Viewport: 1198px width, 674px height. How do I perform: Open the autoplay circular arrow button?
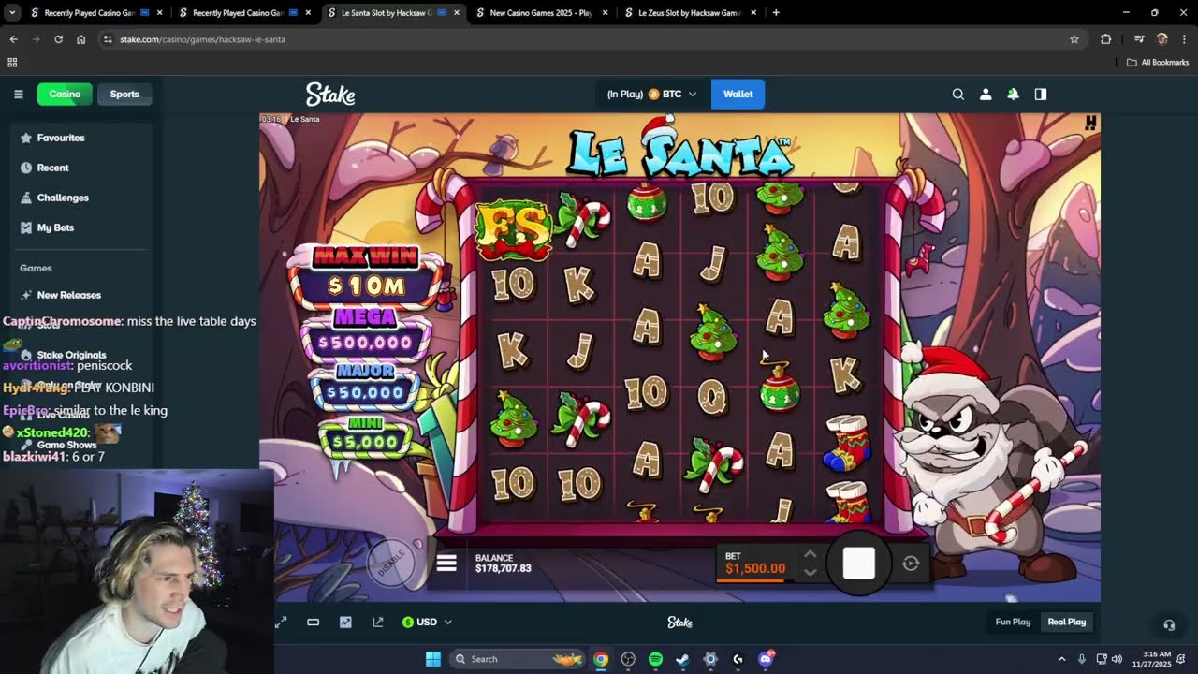pyautogui.click(x=911, y=563)
